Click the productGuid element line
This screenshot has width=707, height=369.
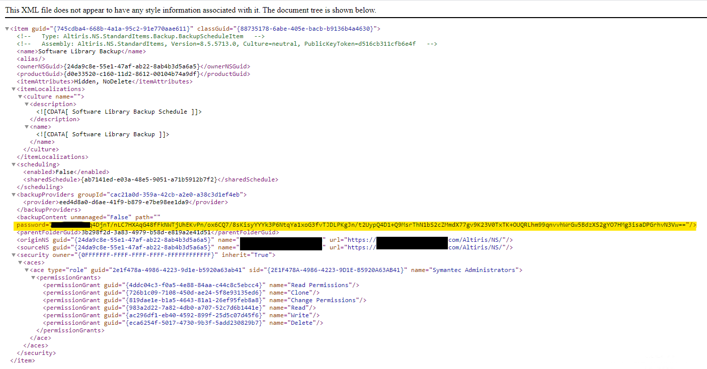(133, 74)
